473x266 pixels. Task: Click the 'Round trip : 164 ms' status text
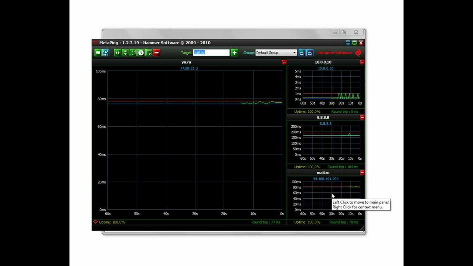[343, 167]
